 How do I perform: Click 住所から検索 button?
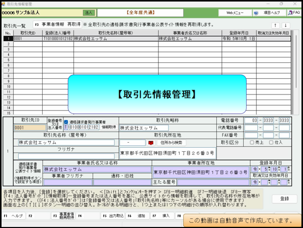(171, 143)
